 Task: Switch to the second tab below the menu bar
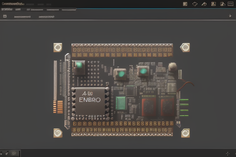tap(46, 17)
